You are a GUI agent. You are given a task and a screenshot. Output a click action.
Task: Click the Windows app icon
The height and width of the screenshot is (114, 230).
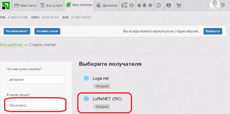point(150,6)
